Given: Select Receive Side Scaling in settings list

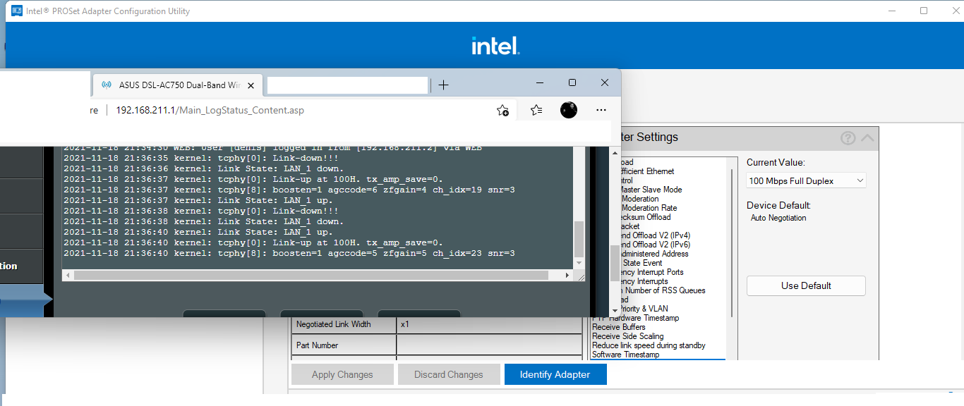Looking at the screenshot, I should [x=627, y=336].
